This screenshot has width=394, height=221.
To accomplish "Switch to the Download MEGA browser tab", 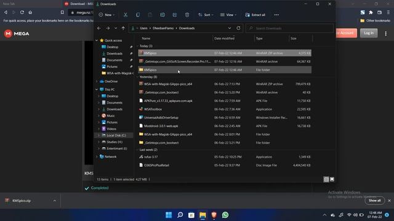I will [78, 4].
